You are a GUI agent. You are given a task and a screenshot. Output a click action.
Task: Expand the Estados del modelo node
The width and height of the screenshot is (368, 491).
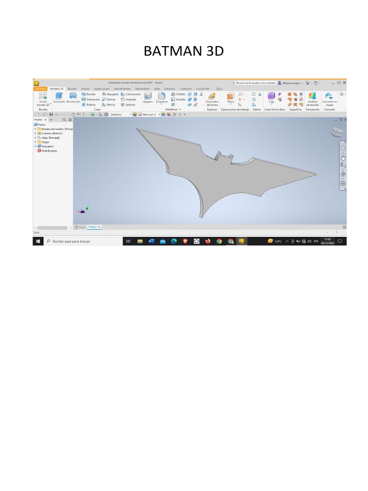pos(35,129)
